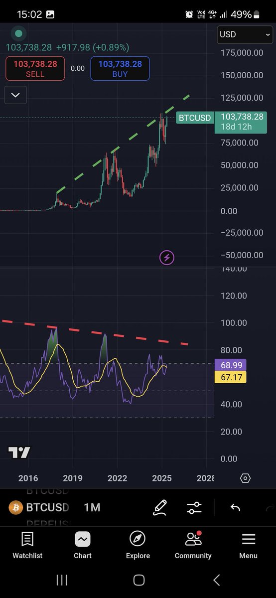Tap the BUY 103,738.28 button
276x598 pixels.
pos(120,69)
